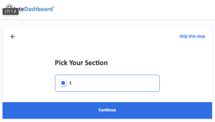Click the Pick Your Section heading
Image resolution: width=215 pixels, height=122 pixels.
[81, 63]
